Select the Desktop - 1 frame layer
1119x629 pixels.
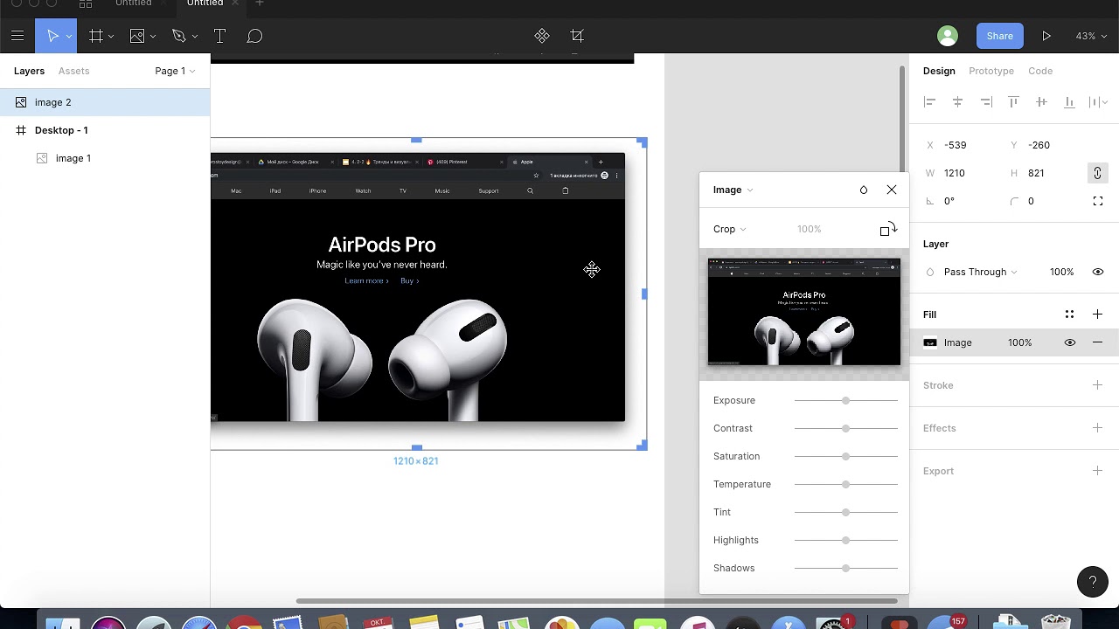105,130
